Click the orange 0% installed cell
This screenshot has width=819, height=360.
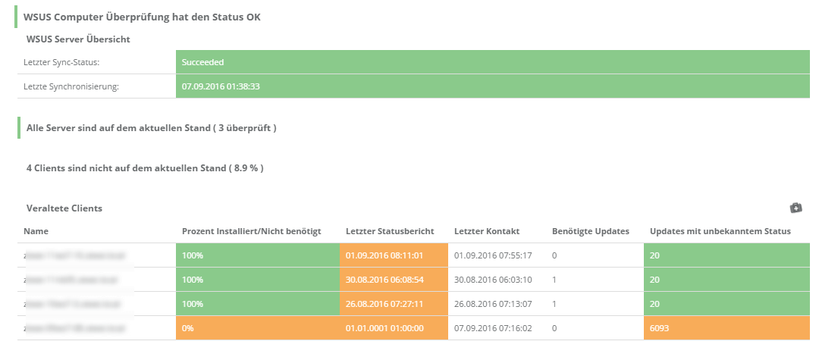(257, 328)
